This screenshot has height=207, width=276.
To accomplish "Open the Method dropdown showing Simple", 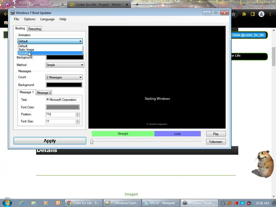I will pyautogui.click(x=65, y=65).
